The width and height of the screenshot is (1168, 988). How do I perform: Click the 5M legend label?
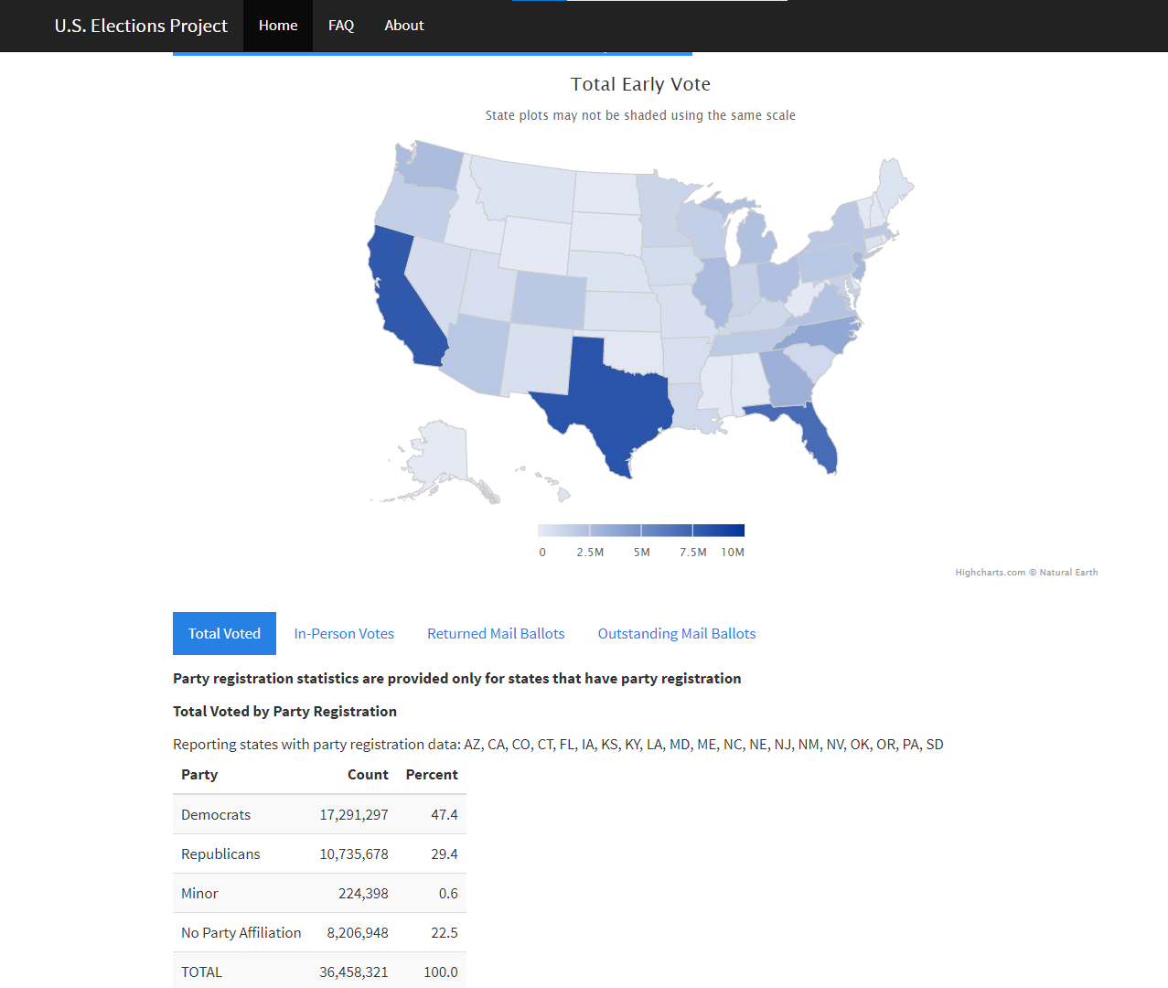point(642,553)
